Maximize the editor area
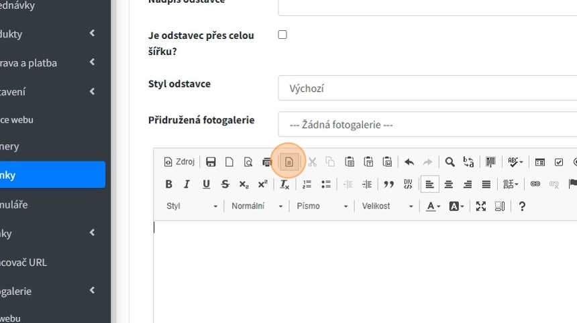The image size is (577, 323). point(481,206)
